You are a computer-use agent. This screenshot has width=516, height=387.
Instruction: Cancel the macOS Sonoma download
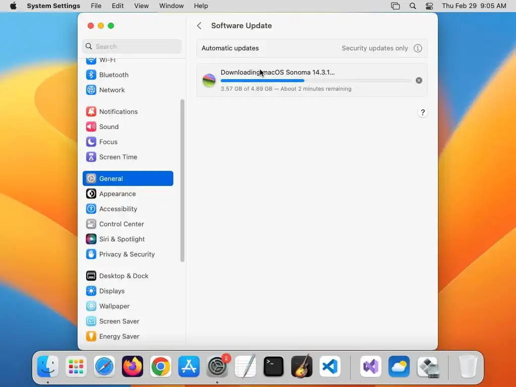pos(419,80)
